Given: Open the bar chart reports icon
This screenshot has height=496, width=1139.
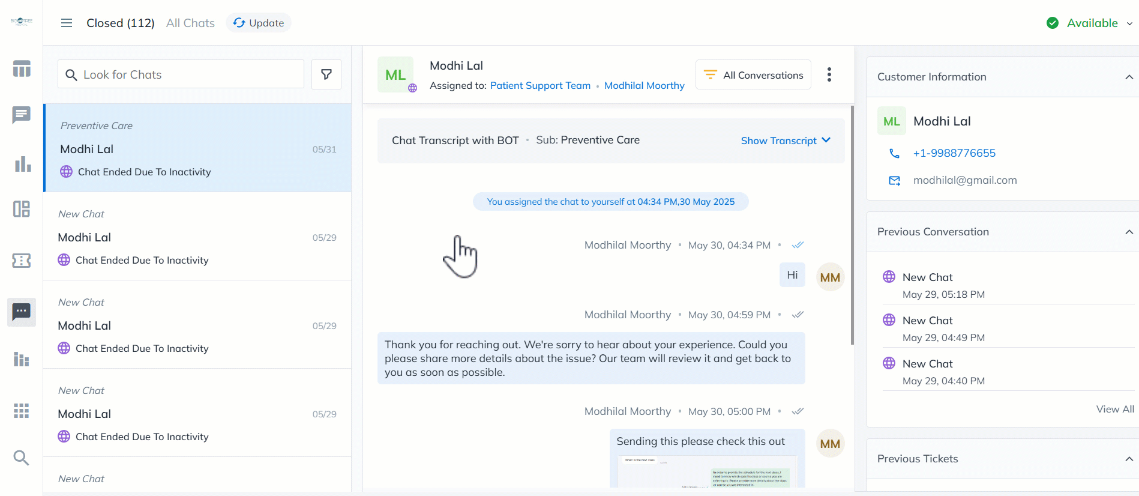Looking at the screenshot, I should pos(22,164).
